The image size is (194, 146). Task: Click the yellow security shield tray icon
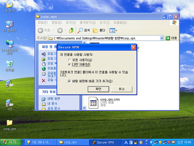(x=160, y=142)
